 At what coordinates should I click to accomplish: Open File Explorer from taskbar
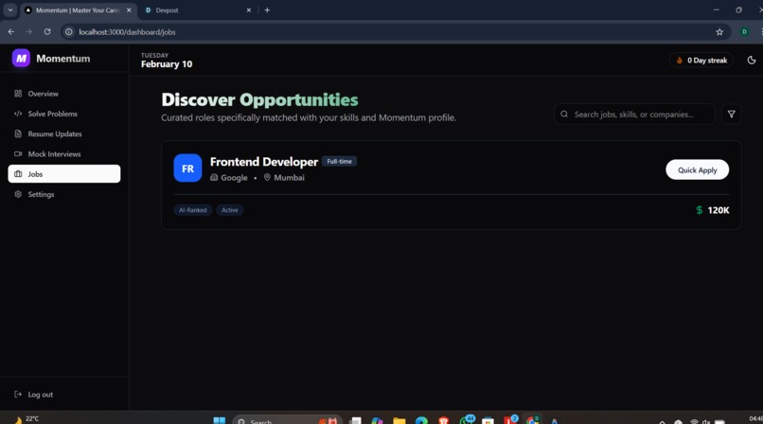click(399, 420)
